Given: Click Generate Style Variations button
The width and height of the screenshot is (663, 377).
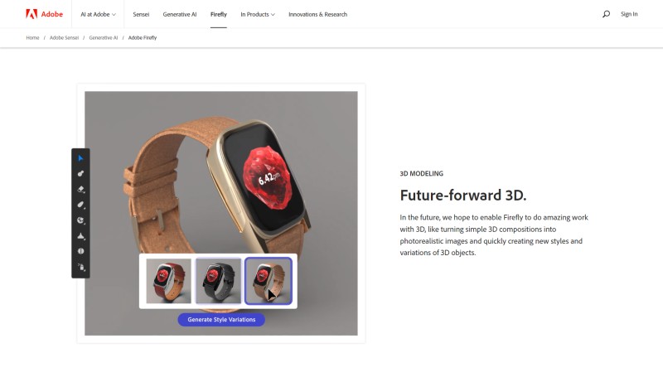Looking at the screenshot, I should 221,320.
